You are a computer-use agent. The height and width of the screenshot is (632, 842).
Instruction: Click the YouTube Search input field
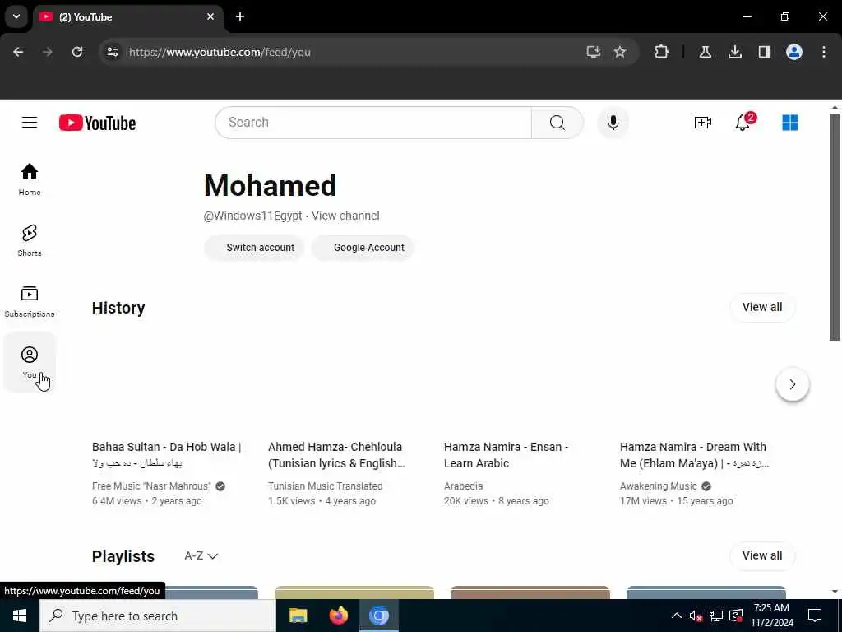tap(373, 123)
